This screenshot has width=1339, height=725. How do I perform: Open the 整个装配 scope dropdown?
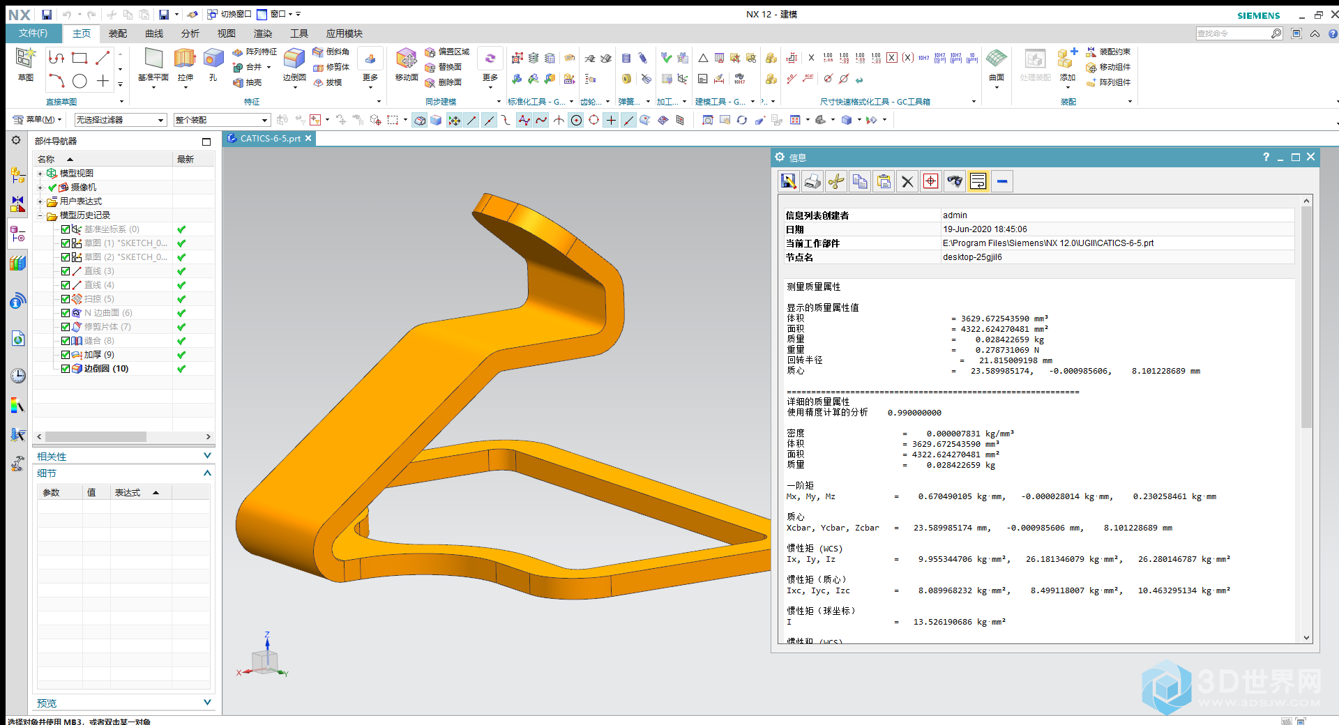[x=221, y=120]
